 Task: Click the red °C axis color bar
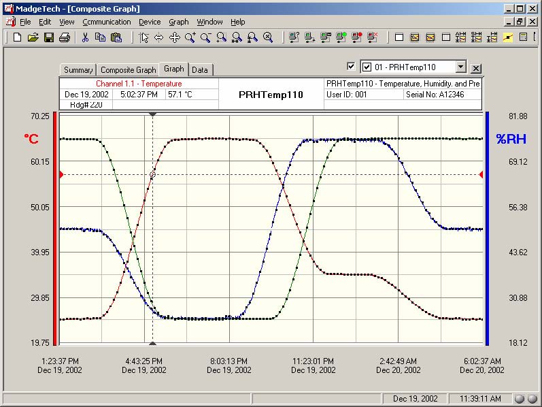(55, 229)
